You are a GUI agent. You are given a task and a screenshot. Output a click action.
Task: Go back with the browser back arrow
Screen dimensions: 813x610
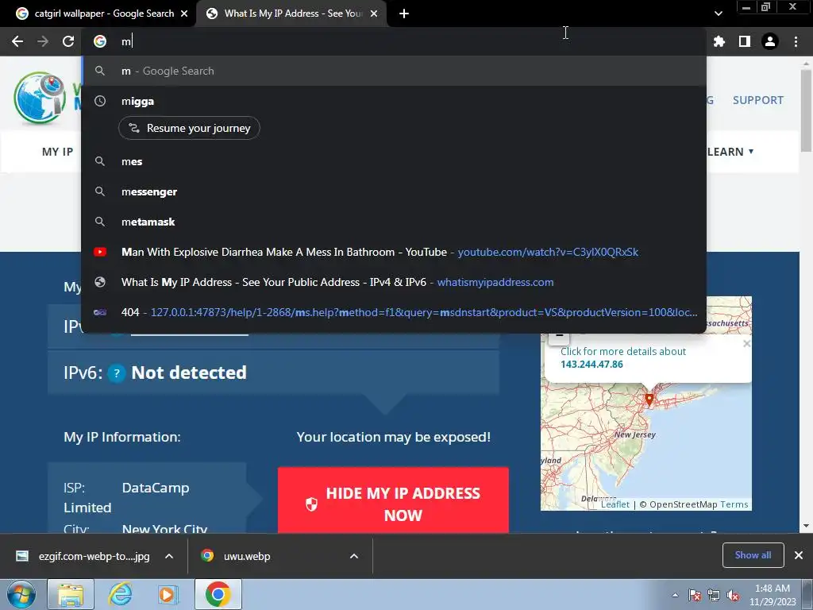tap(17, 41)
